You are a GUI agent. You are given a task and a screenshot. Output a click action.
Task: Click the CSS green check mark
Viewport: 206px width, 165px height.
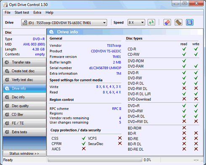coord(84,138)
